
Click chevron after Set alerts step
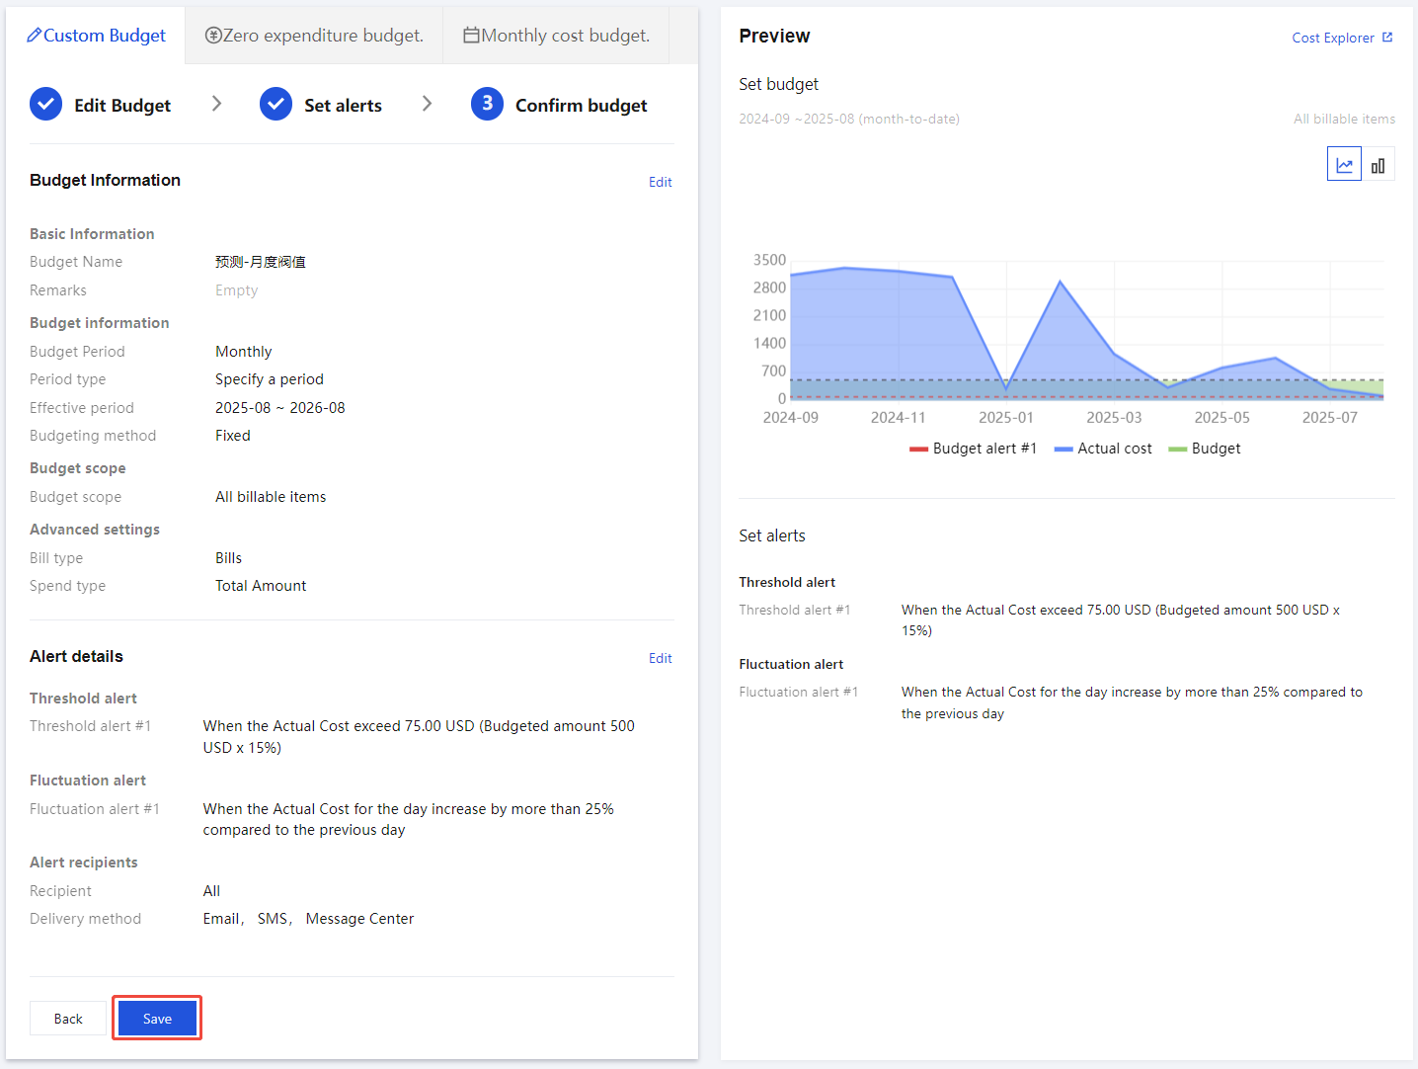click(x=427, y=104)
